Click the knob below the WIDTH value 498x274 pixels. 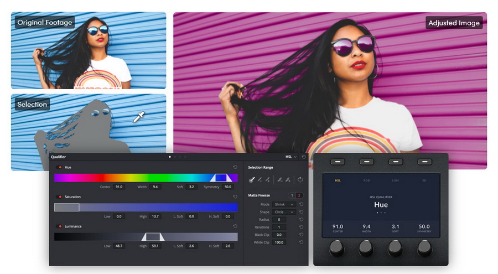tap(366, 247)
